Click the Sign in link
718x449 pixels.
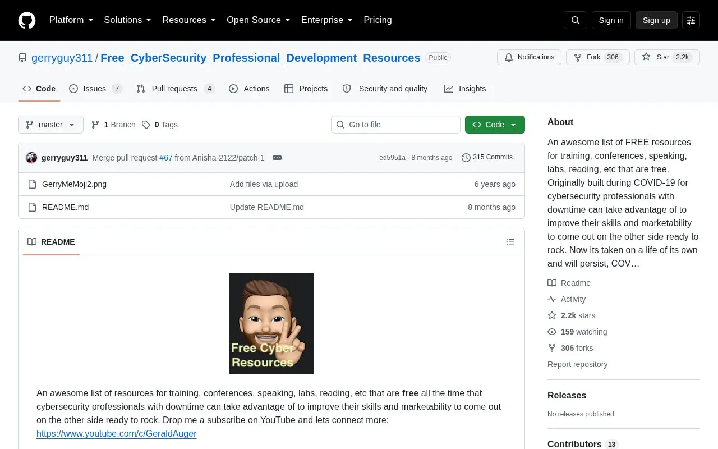[611, 20]
